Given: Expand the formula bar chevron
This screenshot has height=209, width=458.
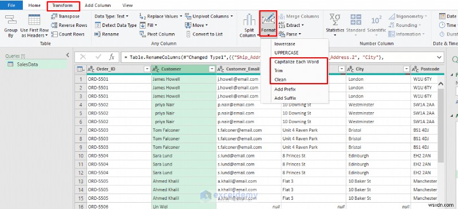Looking at the screenshot, I should pos(439,57).
